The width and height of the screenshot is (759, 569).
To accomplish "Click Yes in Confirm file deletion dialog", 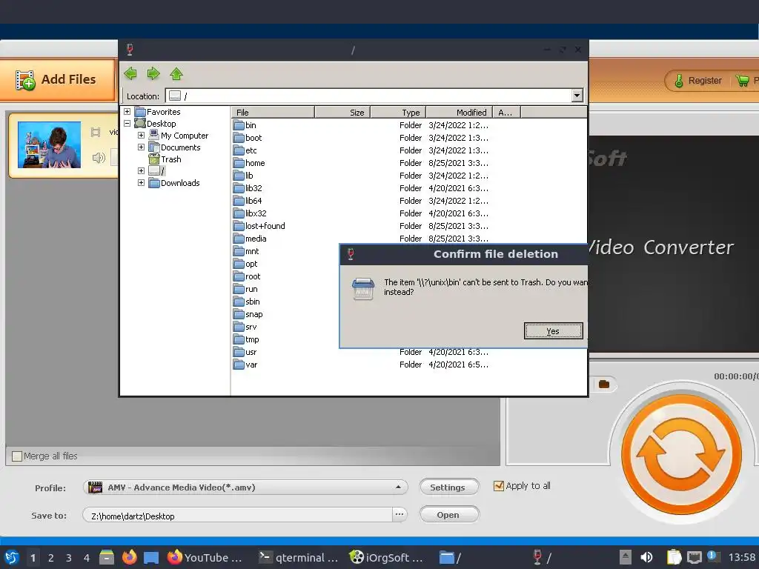I will point(553,331).
